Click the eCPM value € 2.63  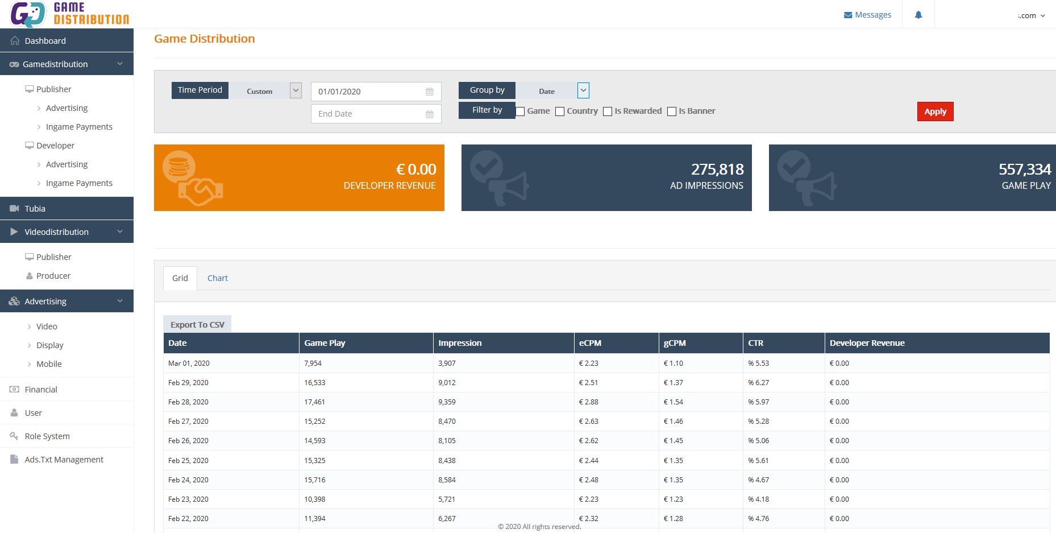point(588,422)
